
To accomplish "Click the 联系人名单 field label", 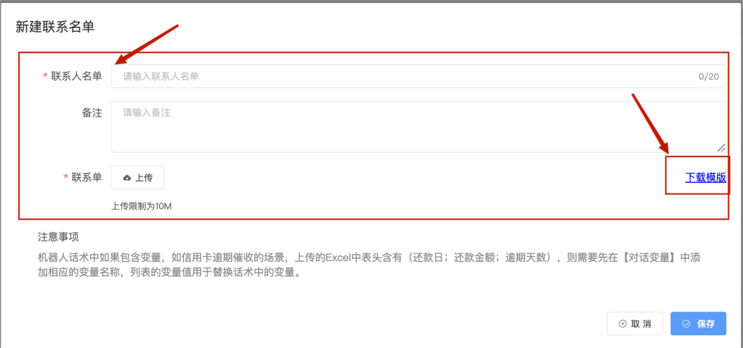I will pos(77,76).
